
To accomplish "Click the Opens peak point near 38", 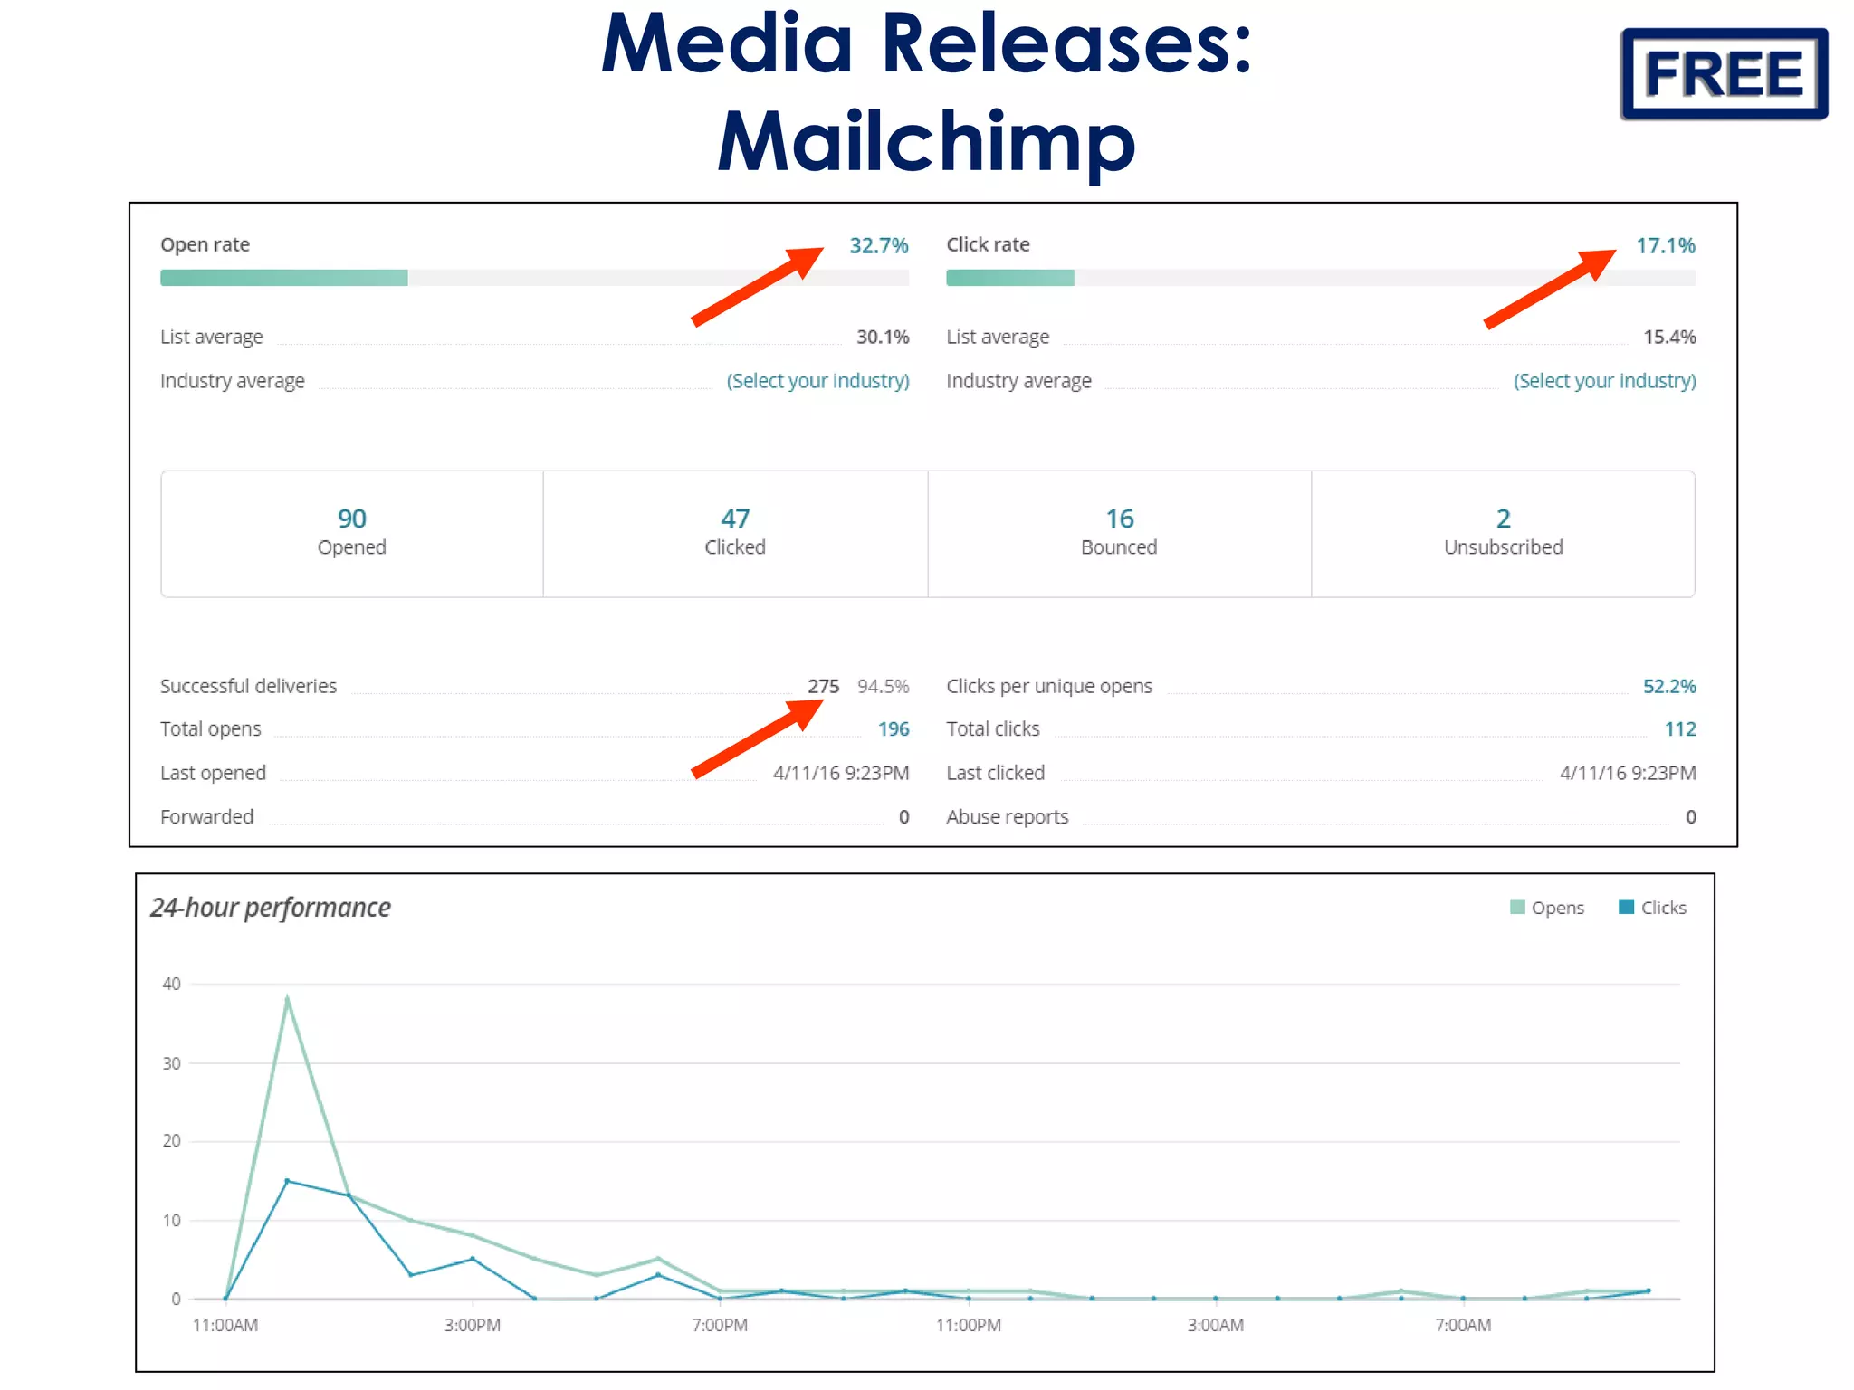I will tap(287, 1000).
